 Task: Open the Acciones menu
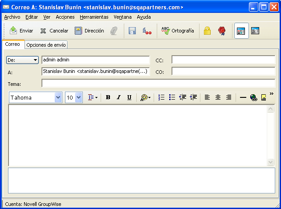click(x=65, y=17)
